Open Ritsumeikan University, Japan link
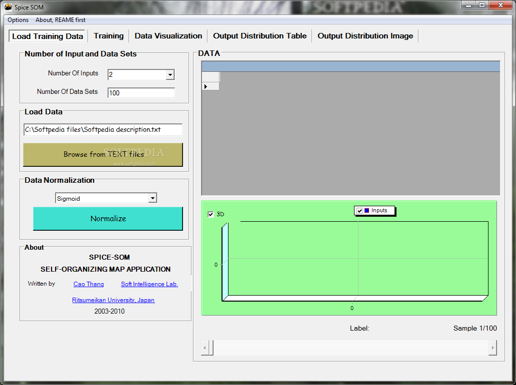The height and width of the screenshot is (385, 516). pos(113,300)
